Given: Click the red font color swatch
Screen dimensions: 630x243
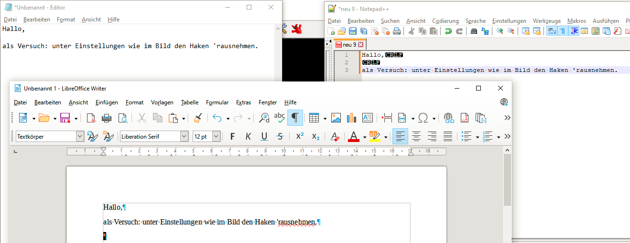Looking at the screenshot, I should point(353,136).
